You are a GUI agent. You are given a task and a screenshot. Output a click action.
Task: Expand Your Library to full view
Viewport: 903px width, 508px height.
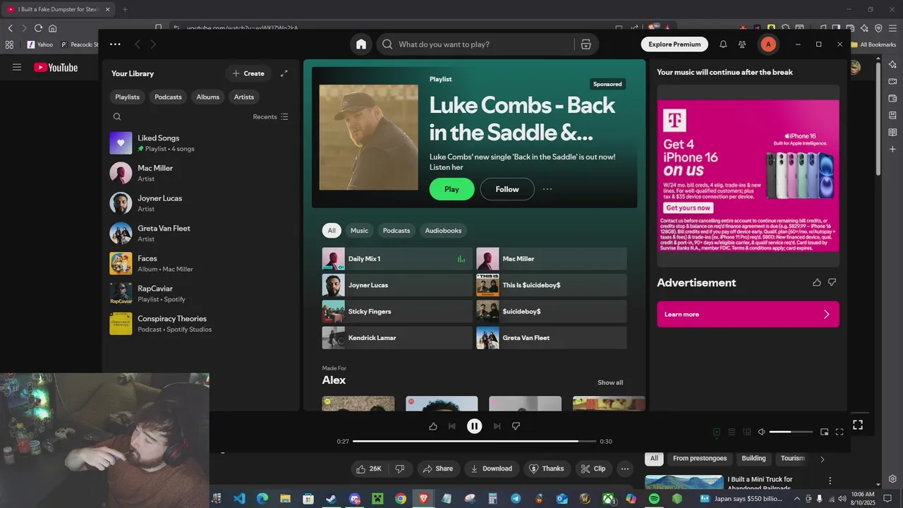(284, 73)
